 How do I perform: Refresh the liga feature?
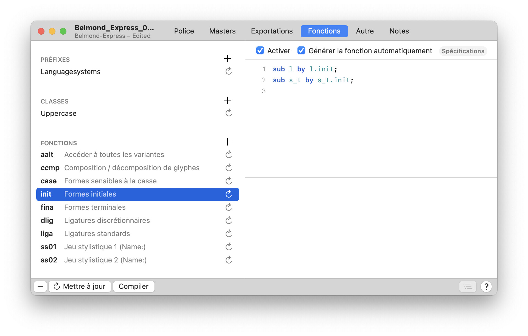(228, 234)
